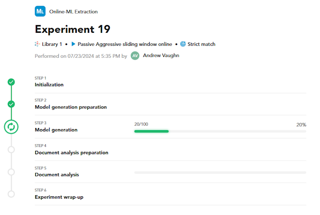The image size is (320, 215).
Task: Click the Document analysis empty progress bar
Action: pyautogui.click(x=220, y=172)
